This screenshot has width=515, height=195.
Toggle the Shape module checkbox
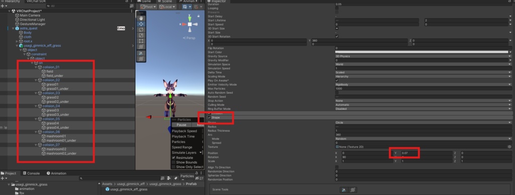tap(209, 117)
